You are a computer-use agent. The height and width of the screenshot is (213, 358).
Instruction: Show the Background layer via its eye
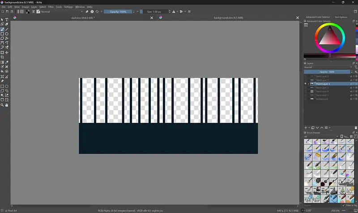tap(306, 99)
